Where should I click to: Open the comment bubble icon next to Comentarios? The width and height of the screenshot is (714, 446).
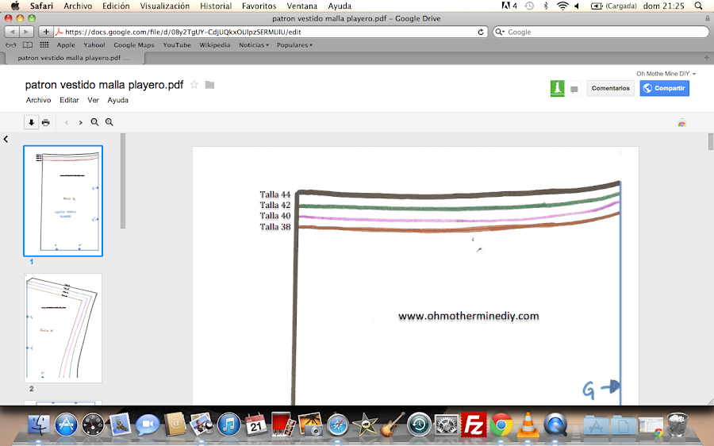[574, 90]
